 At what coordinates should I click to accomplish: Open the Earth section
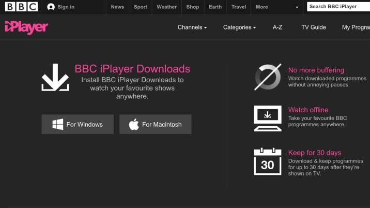coord(215,7)
